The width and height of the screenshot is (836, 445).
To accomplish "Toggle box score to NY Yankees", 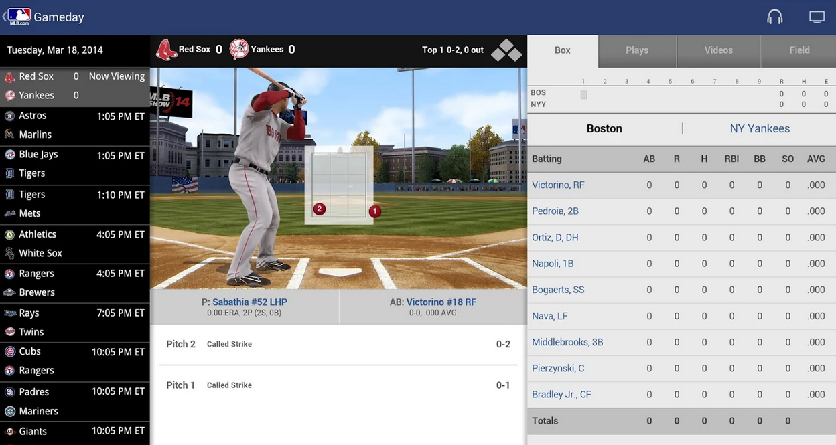I will pyautogui.click(x=760, y=128).
